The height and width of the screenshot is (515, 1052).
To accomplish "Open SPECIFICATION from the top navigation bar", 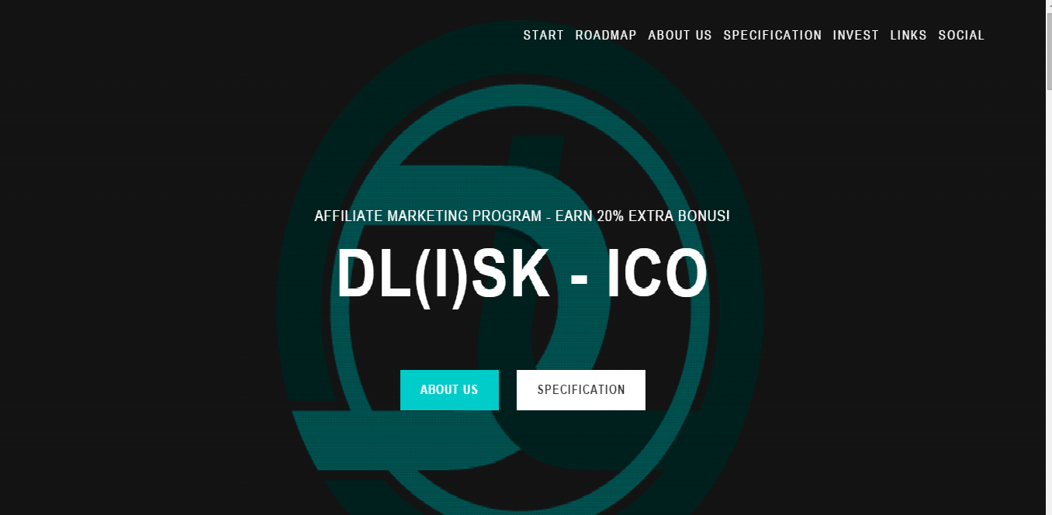I will (x=773, y=35).
